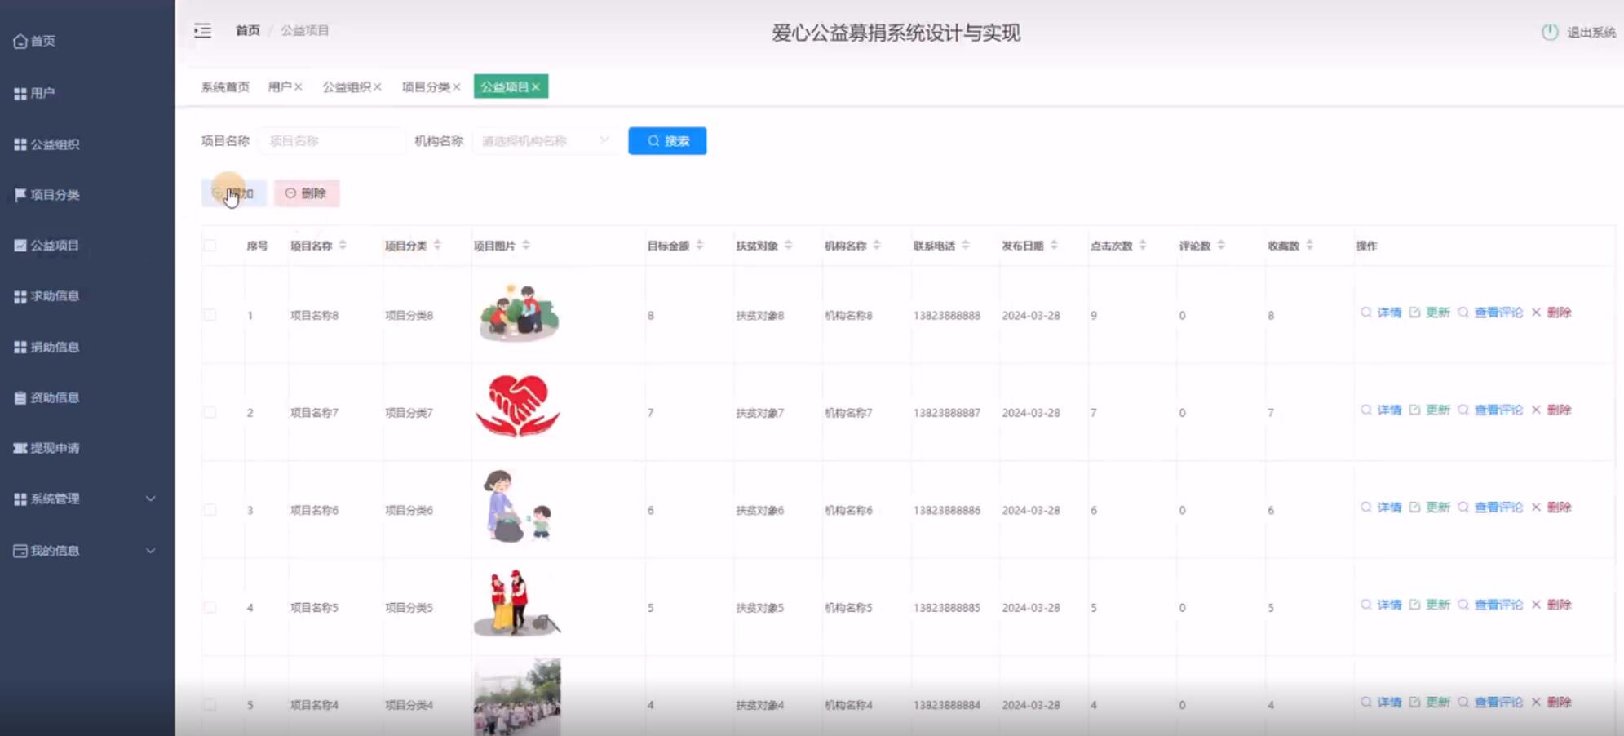Click 查看评论 for 项目名称5
The height and width of the screenshot is (736, 1624).
(1490, 605)
